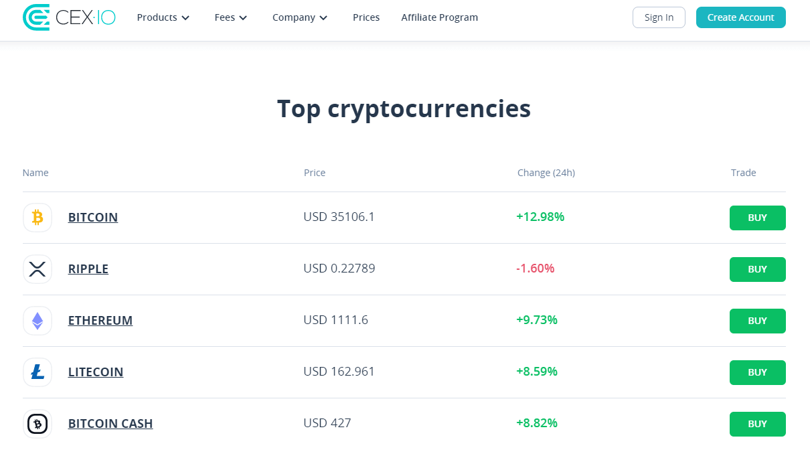Buy Ethereum with the BUY button
Viewport: 810px width, 460px height.
758,321
